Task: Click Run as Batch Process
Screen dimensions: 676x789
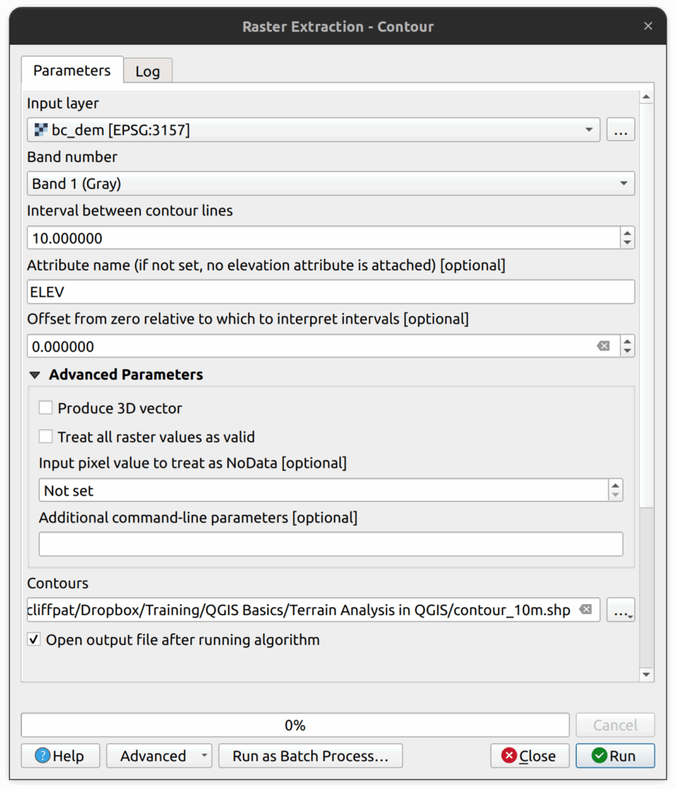Action: [310, 756]
